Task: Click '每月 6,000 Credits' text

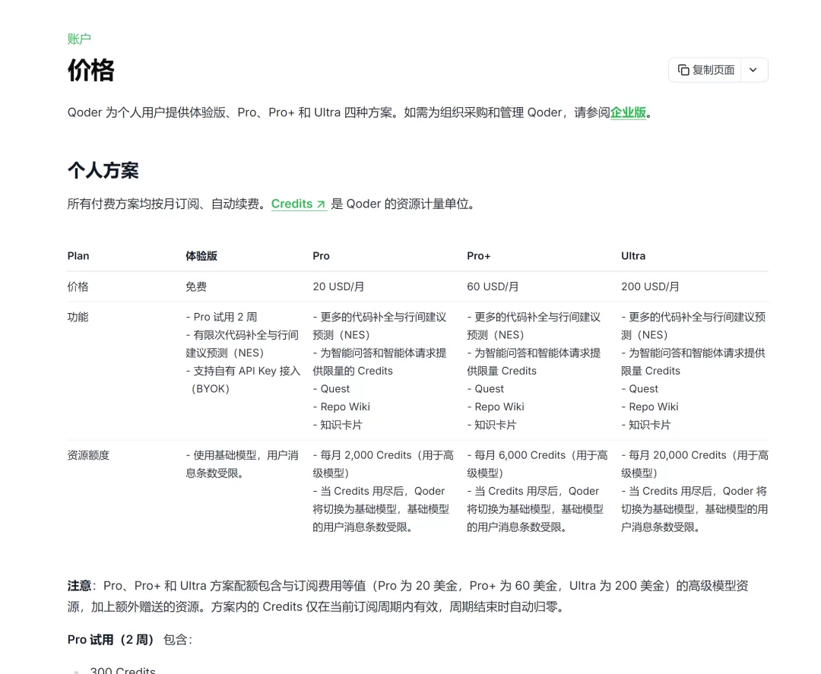Action: (x=520, y=455)
